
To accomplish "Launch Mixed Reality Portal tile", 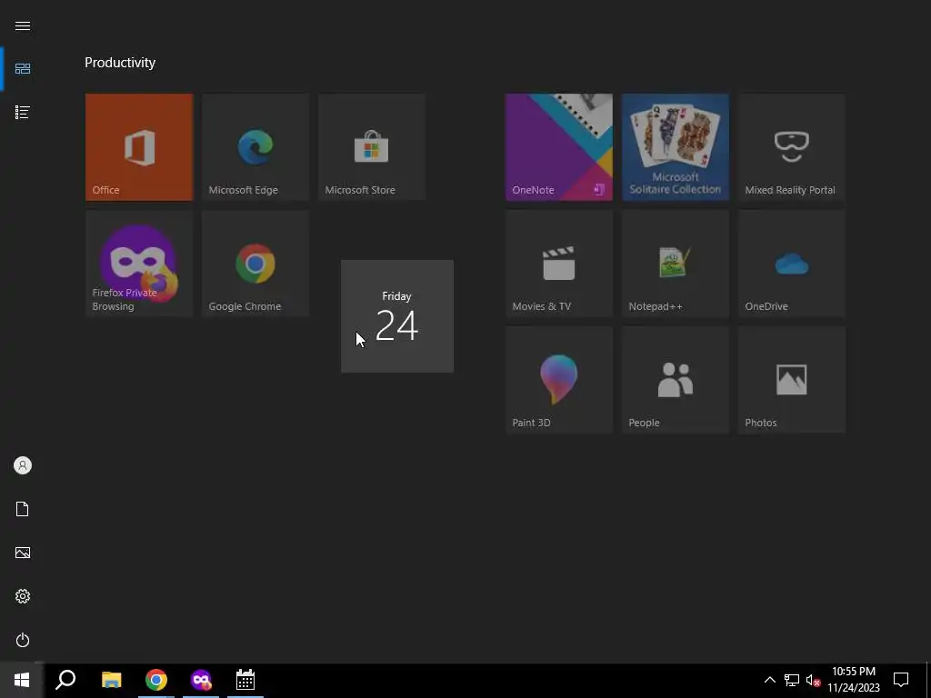I will 792,146.
